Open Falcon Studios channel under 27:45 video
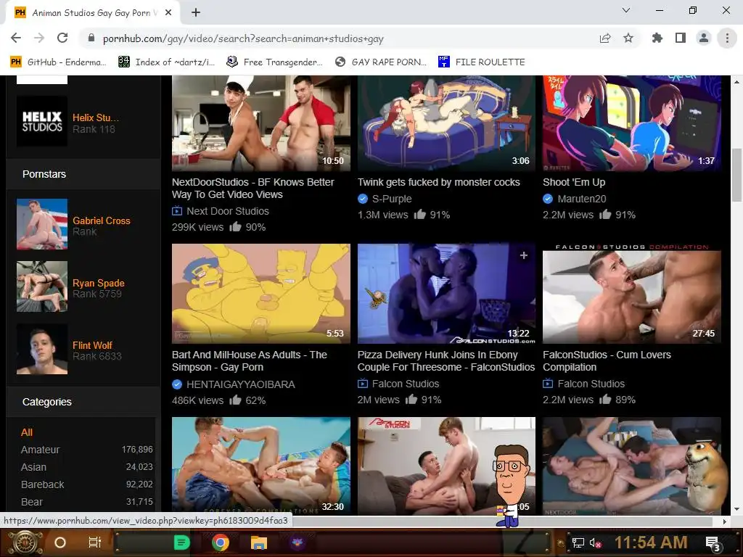 [591, 384]
